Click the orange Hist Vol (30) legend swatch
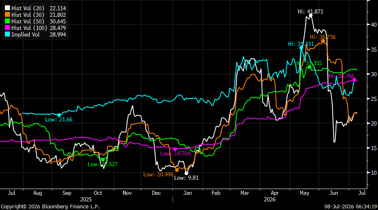The image size is (378, 210). (7, 15)
